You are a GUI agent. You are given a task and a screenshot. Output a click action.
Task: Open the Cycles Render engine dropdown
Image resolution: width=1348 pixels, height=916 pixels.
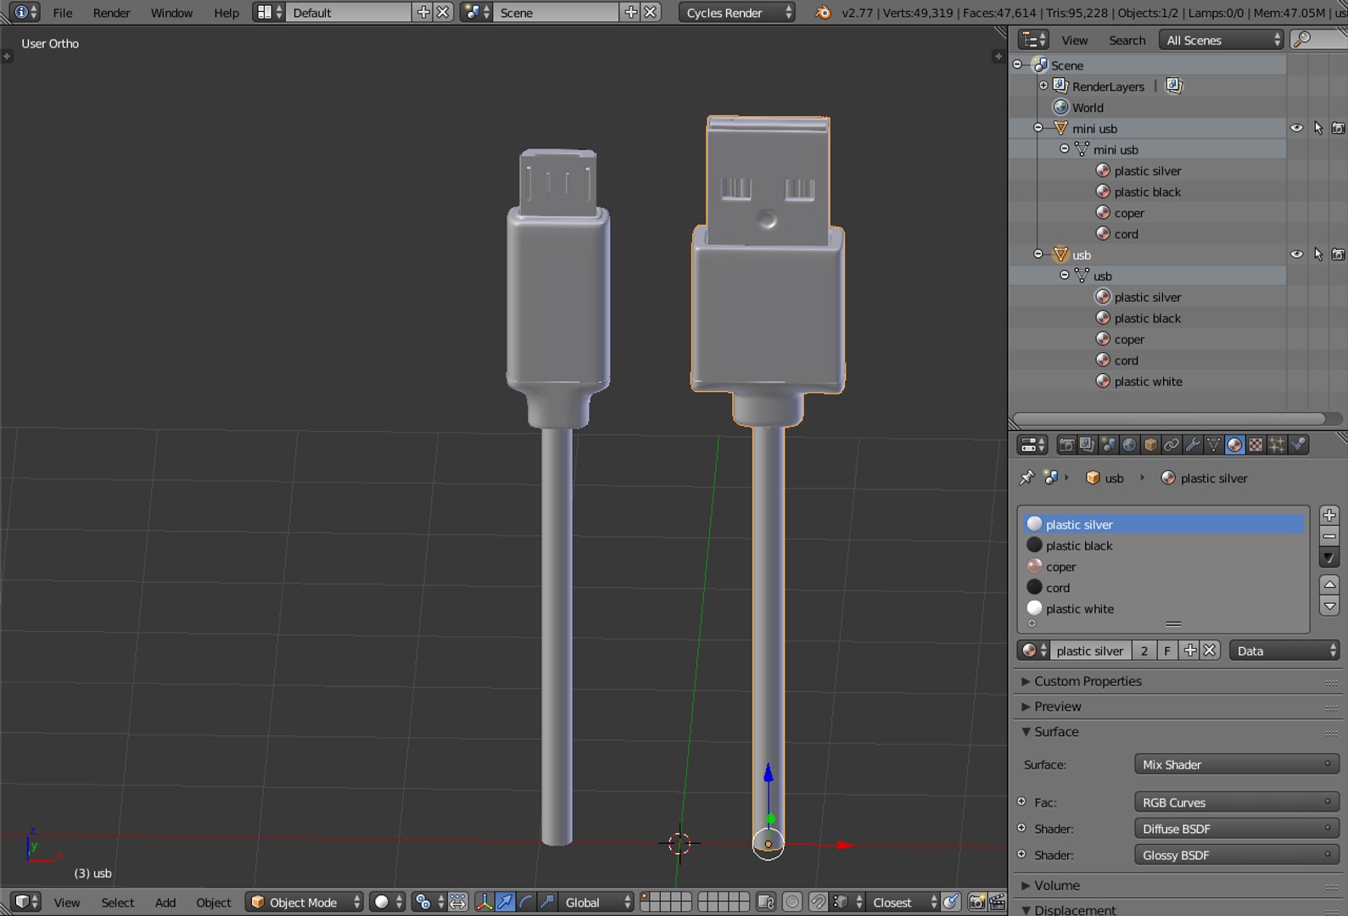tap(736, 13)
